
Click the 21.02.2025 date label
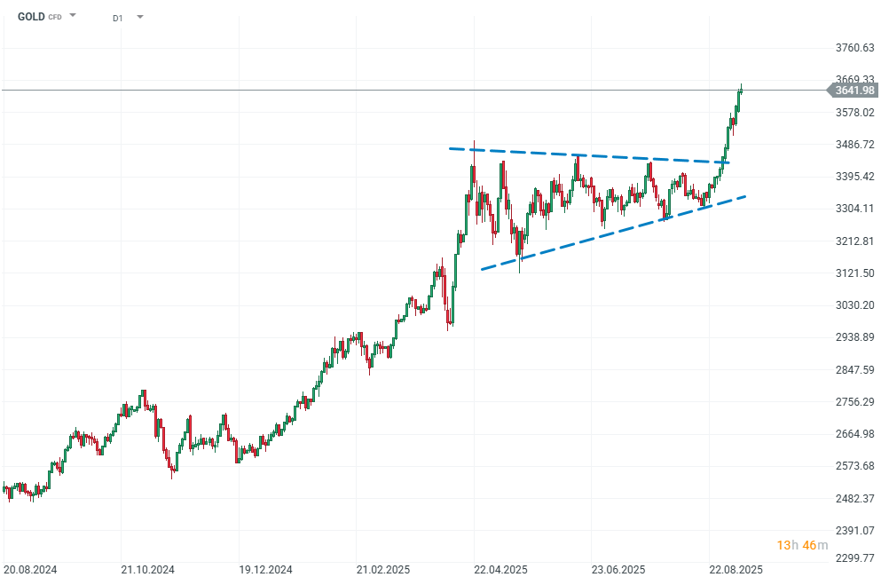click(x=382, y=569)
